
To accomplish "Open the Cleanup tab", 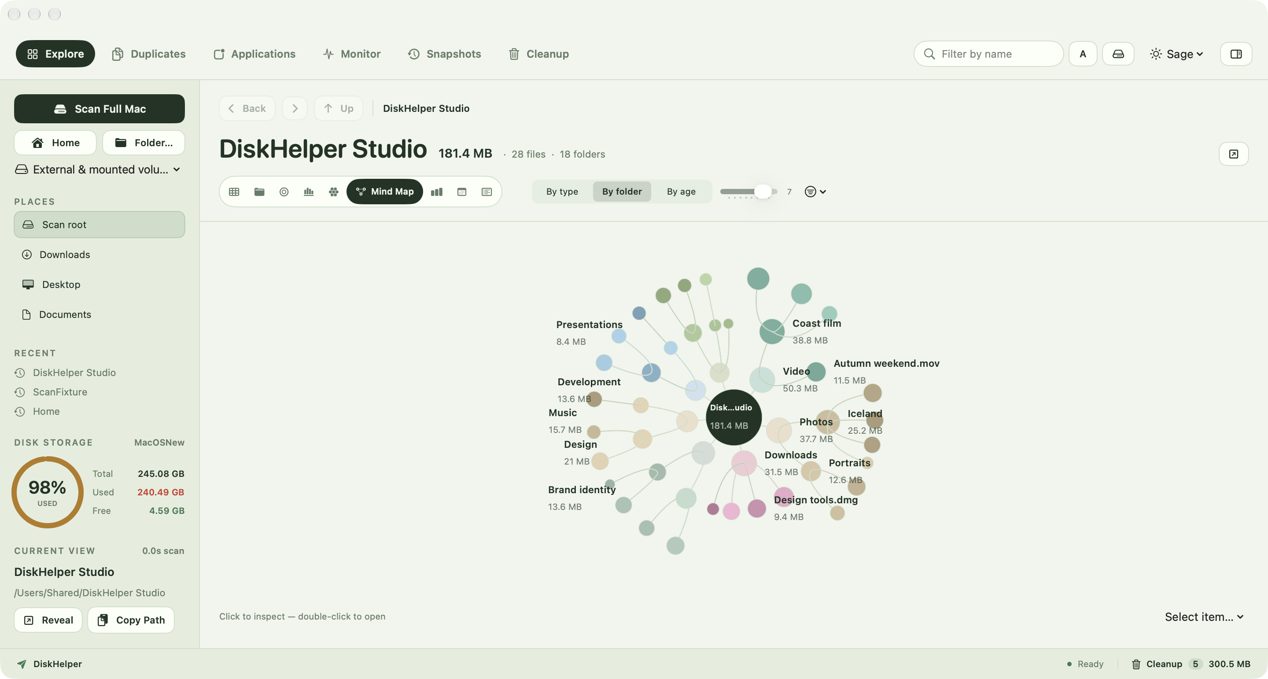I will [539, 54].
